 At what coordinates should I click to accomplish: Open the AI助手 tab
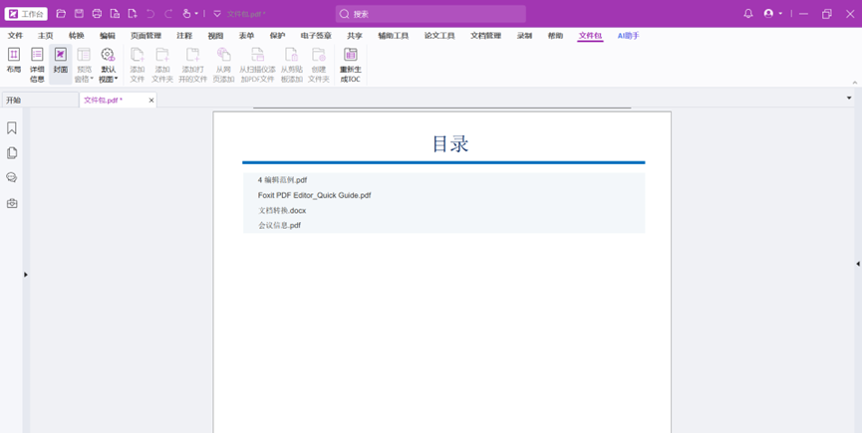pyautogui.click(x=628, y=36)
